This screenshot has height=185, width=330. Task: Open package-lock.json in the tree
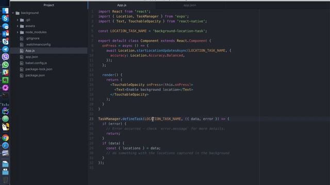coord(39,69)
